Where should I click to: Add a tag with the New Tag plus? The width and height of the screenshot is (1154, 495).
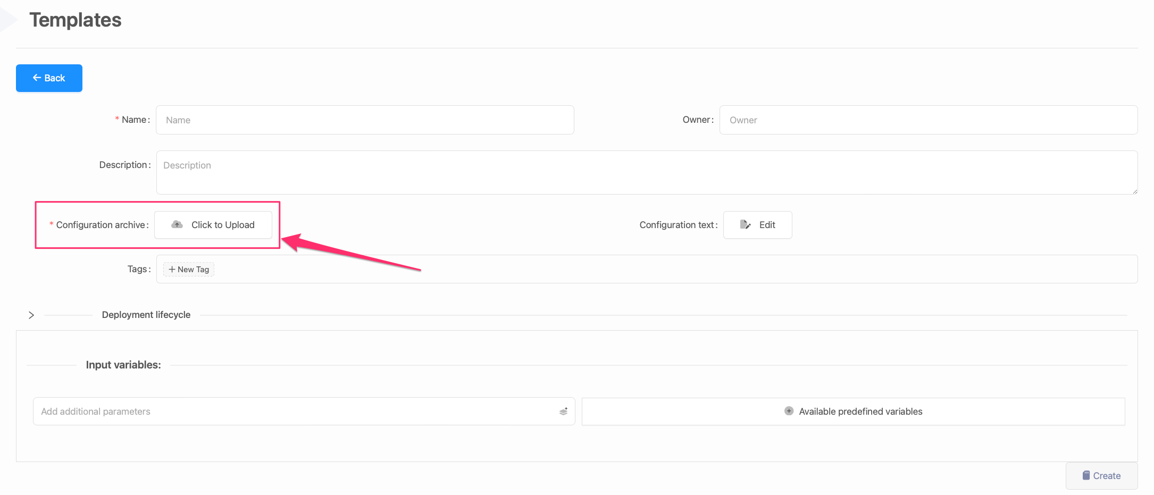coord(188,270)
